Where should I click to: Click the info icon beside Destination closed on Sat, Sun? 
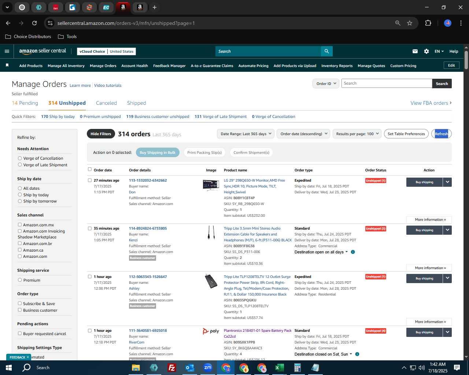point(357,354)
